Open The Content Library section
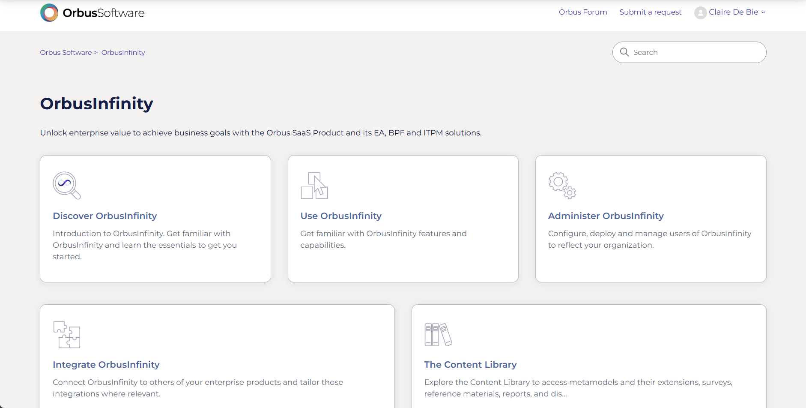 [x=470, y=364]
